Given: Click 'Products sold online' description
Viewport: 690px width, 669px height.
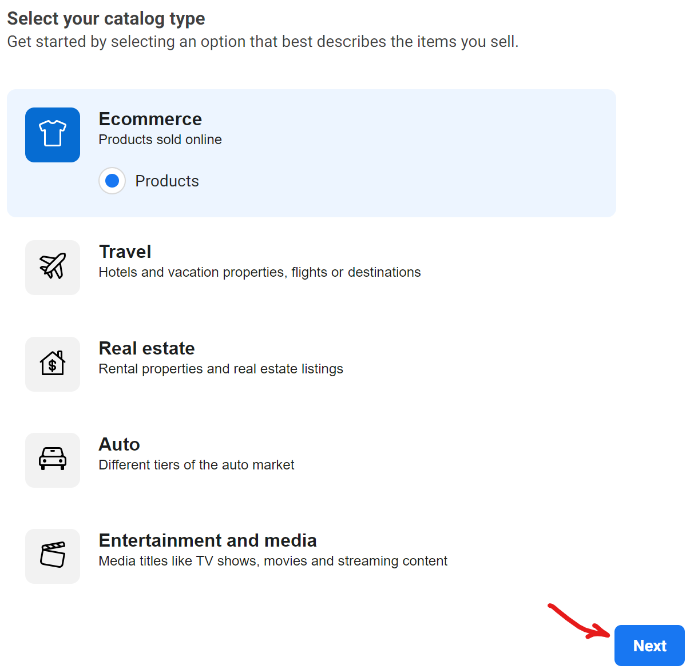Looking at the screenshot, I should coord(160,140).
